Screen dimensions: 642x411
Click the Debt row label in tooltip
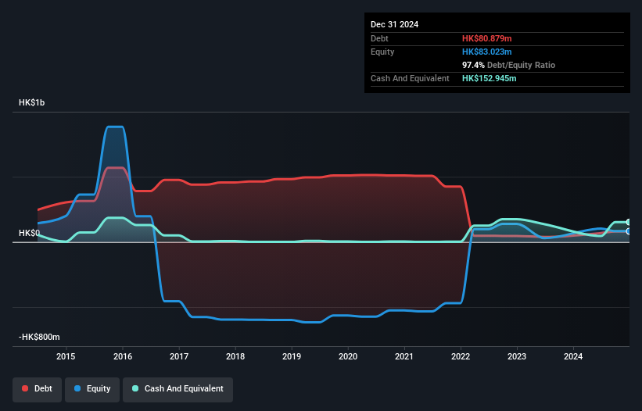click(x=379, y=38)
